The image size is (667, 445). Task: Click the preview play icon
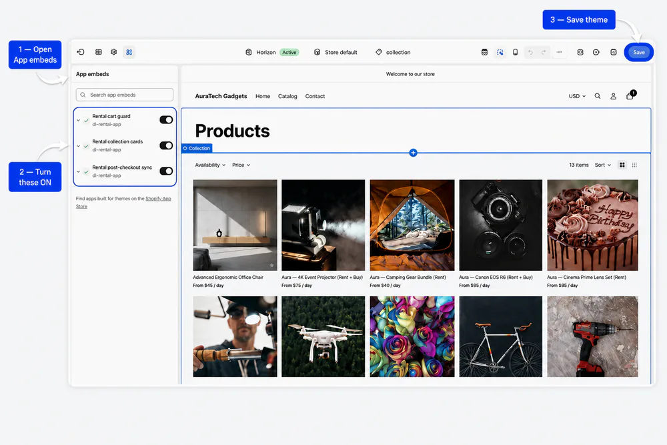pos(596,52)
